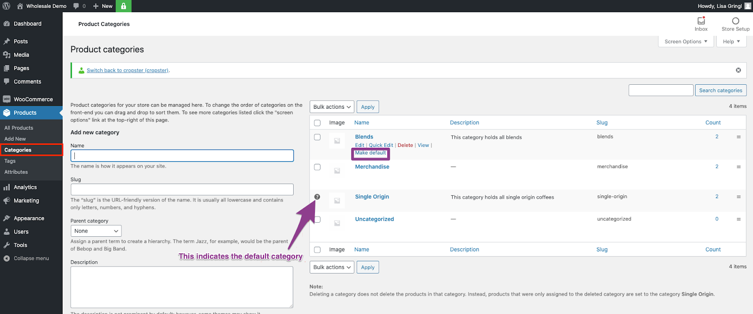
Task: Open the comments bubble in admin bar
Action: [79, 6]
